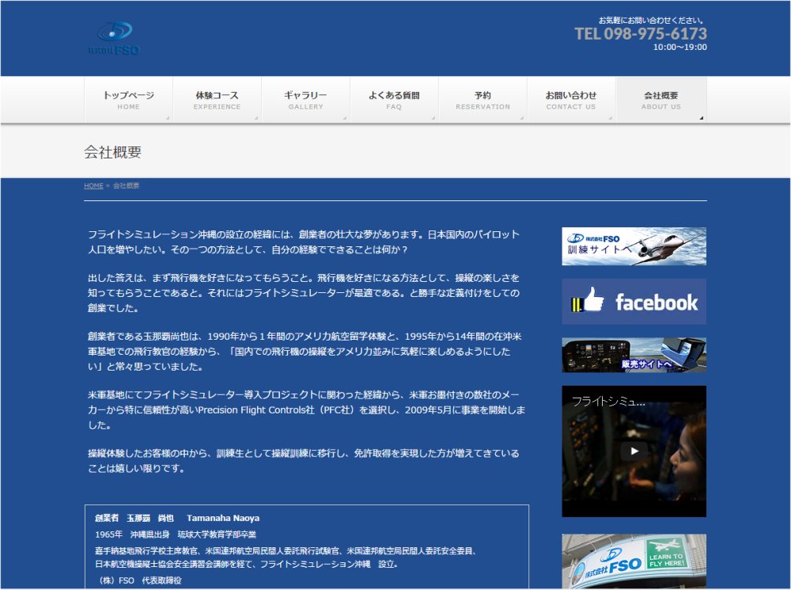Play the flight simulator video
Viewport: 791px width, 590px height.
634,451
